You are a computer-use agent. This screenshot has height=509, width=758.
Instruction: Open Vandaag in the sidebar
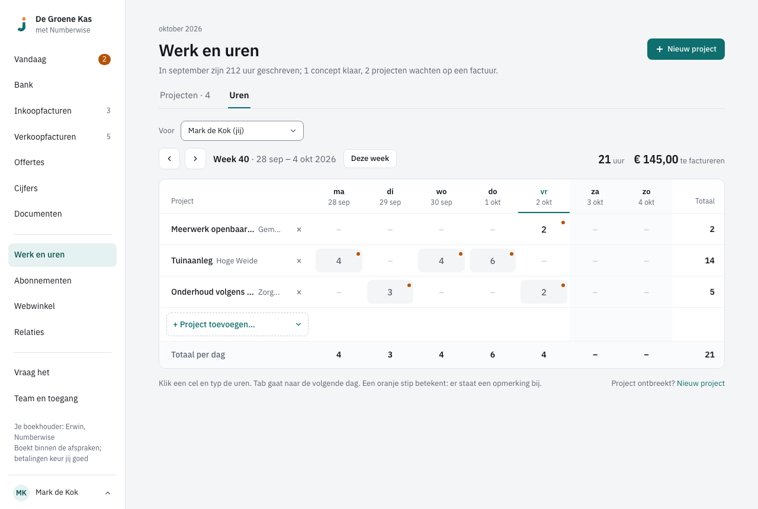tap(62, 59)
